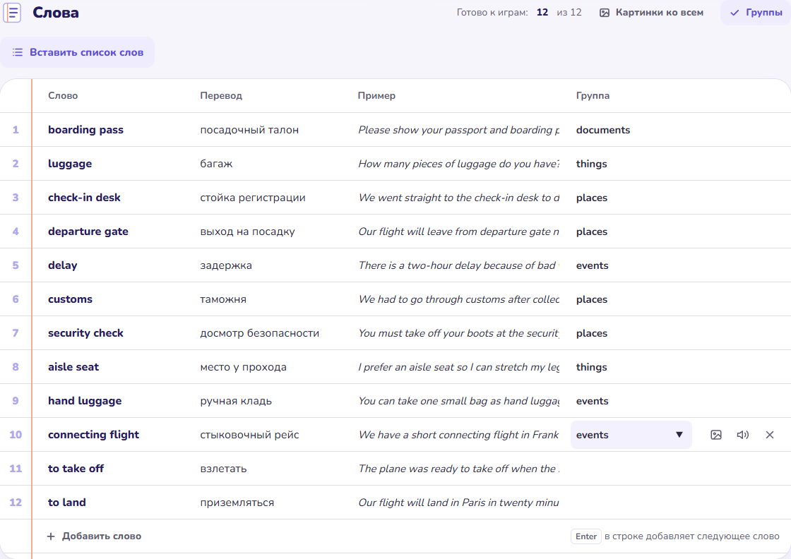Screen dimensions: 791x559
Task: Click the events group in the delay row
Action: 593,265
